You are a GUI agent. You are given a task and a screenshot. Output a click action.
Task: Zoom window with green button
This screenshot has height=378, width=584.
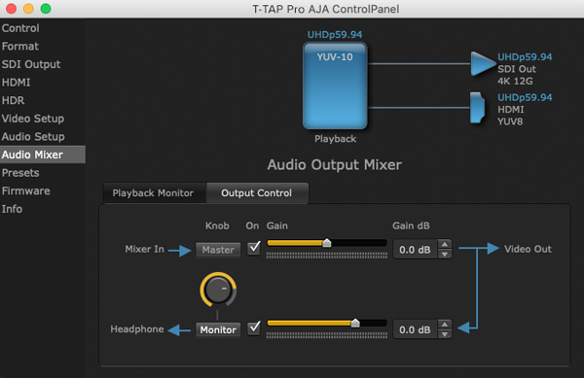(x=46, y=9)
